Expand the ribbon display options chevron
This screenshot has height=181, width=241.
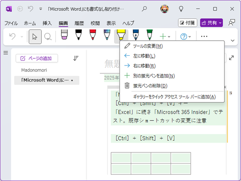[x=233, y=41]
